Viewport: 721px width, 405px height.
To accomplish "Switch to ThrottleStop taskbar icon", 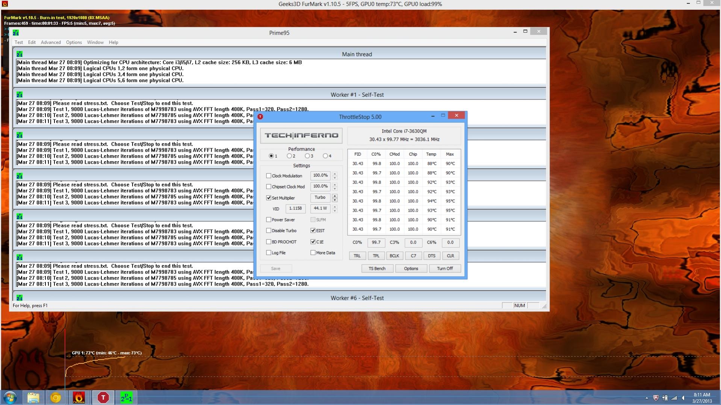I will pos(103,397).
